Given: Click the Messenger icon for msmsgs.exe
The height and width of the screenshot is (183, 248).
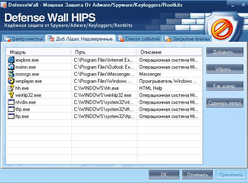Looking at the screenshot, I should pos(11,74).
